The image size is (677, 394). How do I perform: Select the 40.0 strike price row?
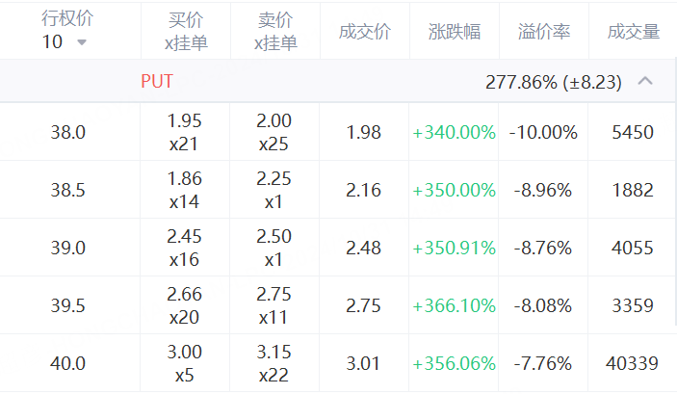pyautogui.click(x=68, y=363)
